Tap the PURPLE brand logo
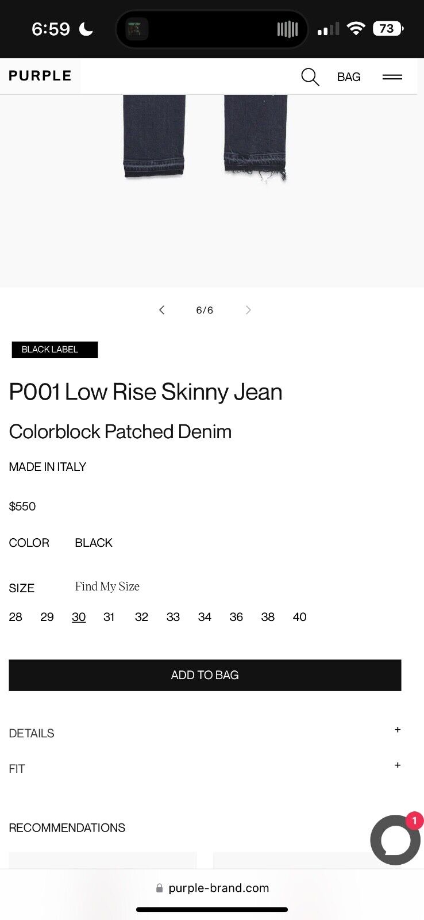 (40, 76)
